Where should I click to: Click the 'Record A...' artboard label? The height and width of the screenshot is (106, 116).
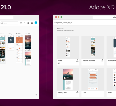click(28, 34)
